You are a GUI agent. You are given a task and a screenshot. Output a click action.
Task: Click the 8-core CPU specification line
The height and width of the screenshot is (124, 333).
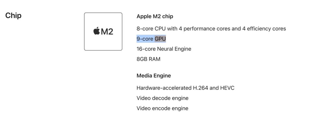coord(211,28)
